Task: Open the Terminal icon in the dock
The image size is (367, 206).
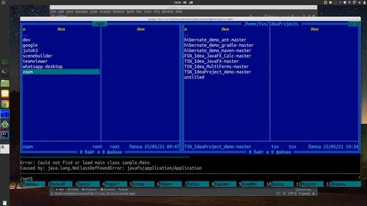Action: [x=5, y=73]
